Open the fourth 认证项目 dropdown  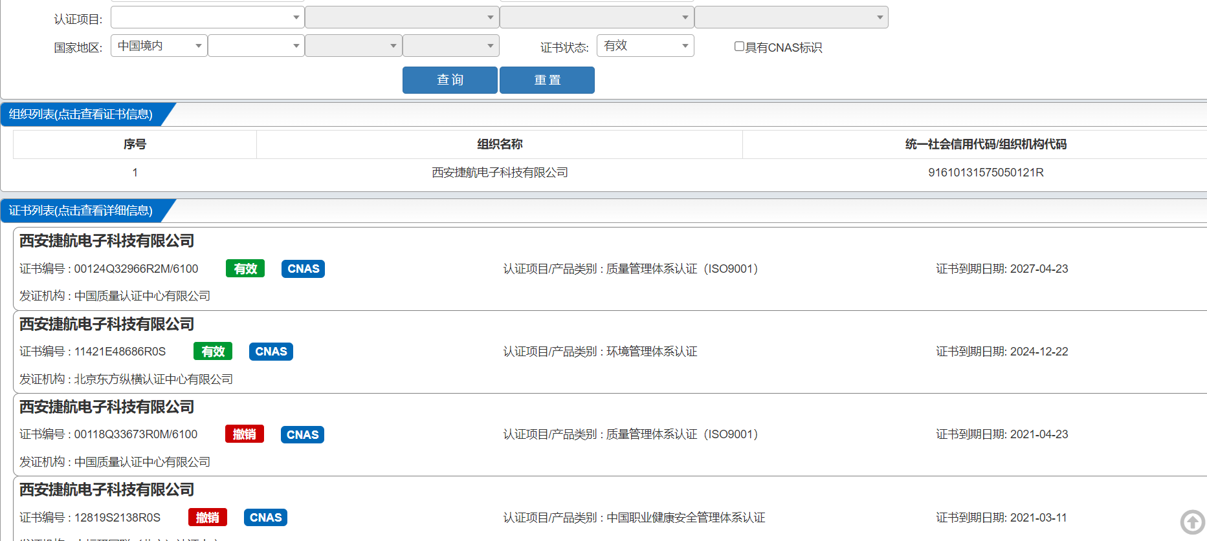point(792,17)
